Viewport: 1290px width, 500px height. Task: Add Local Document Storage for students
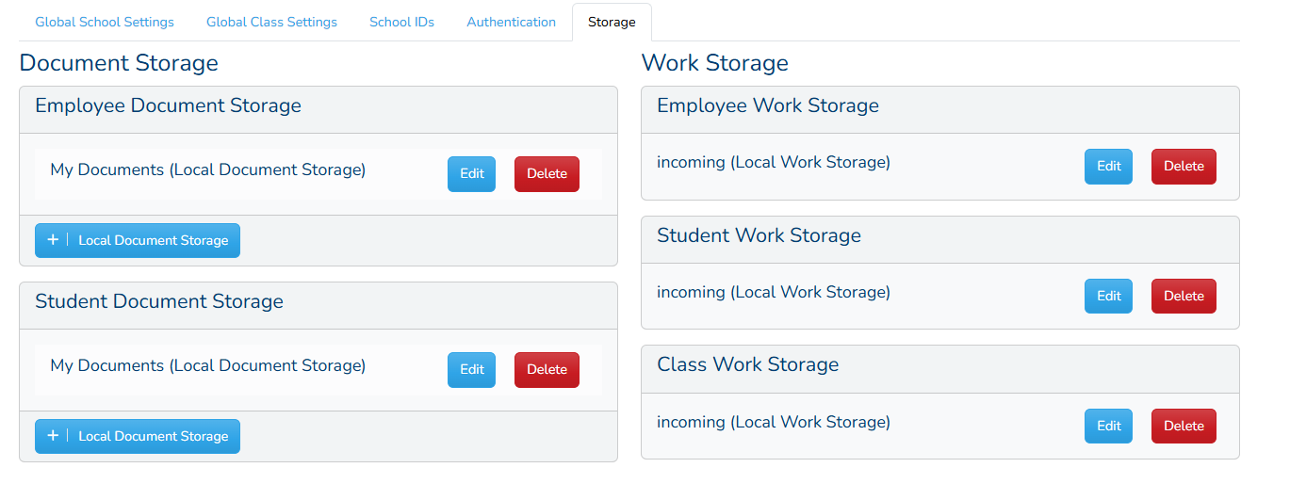pyautogui.click(x=138, y=436)
